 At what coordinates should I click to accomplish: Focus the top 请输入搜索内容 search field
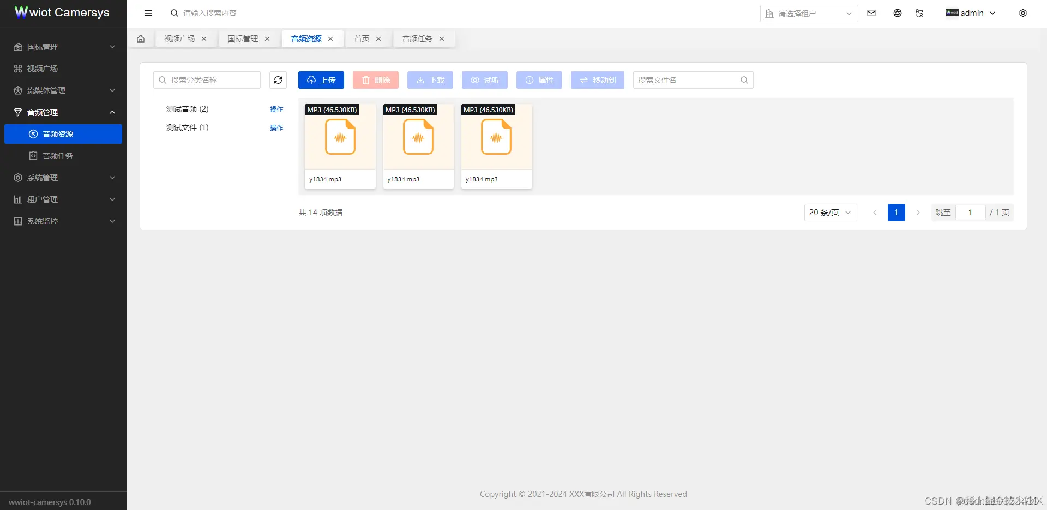[210, 13]
